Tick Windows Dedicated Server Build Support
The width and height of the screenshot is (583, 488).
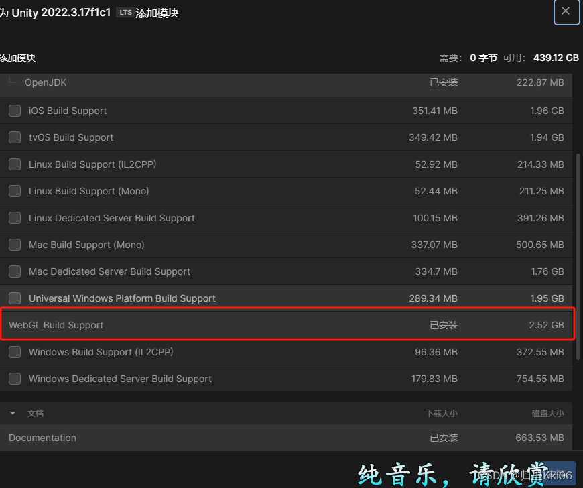tap(14, 379)
